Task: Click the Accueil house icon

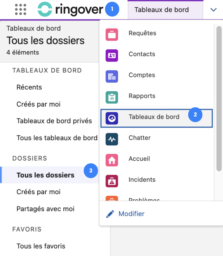Action: [112, 160]
